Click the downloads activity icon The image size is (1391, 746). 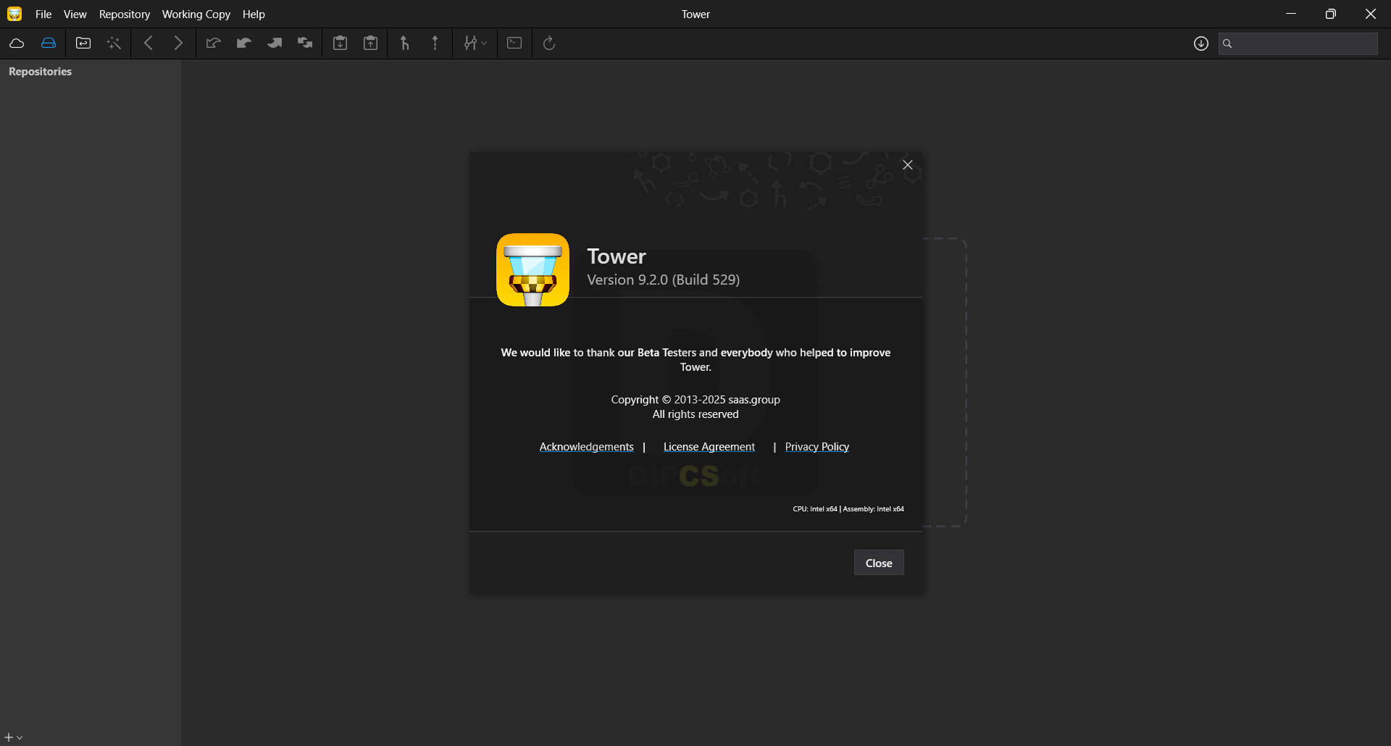[x=1201, y=43]
